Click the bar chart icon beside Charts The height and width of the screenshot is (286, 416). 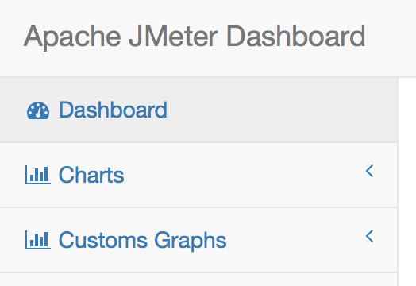38,175
